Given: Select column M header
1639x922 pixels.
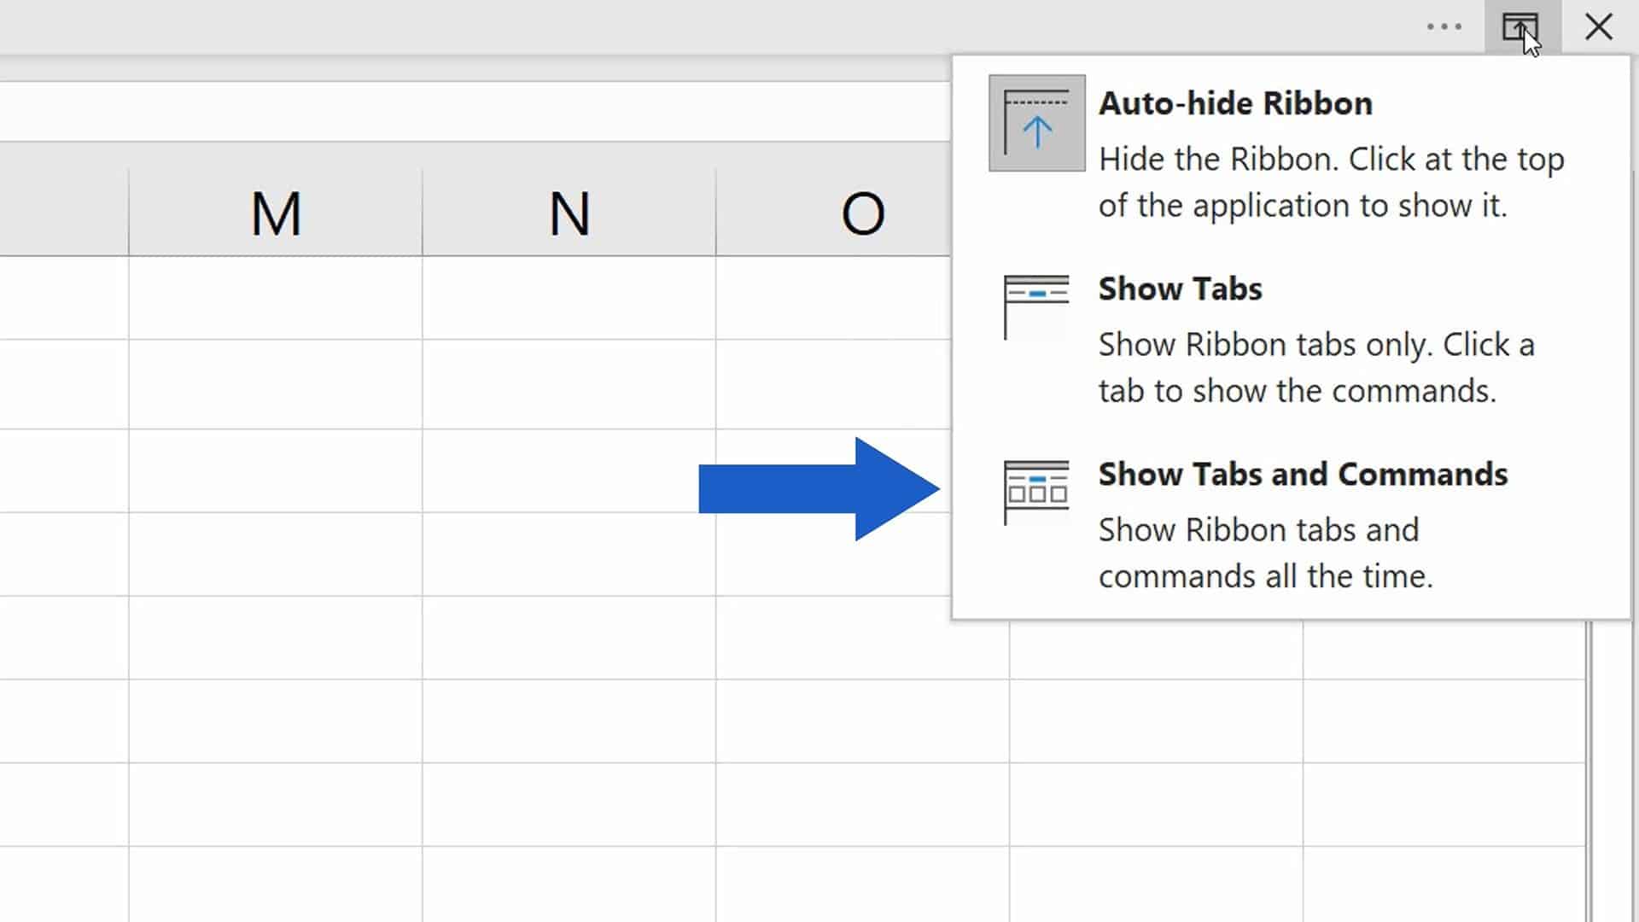Looking at the screenshot, I should (275, 212).
